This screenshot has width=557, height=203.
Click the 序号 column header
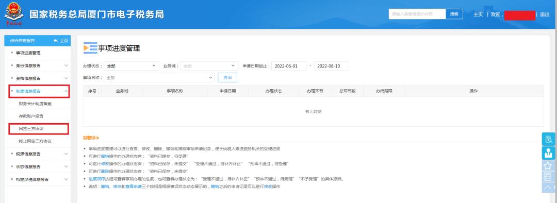click(x=92, y=91)
